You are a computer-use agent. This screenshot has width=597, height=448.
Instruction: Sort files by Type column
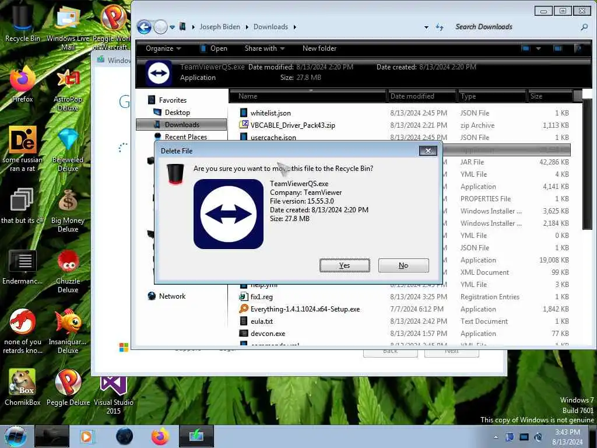tap(491, 96)
